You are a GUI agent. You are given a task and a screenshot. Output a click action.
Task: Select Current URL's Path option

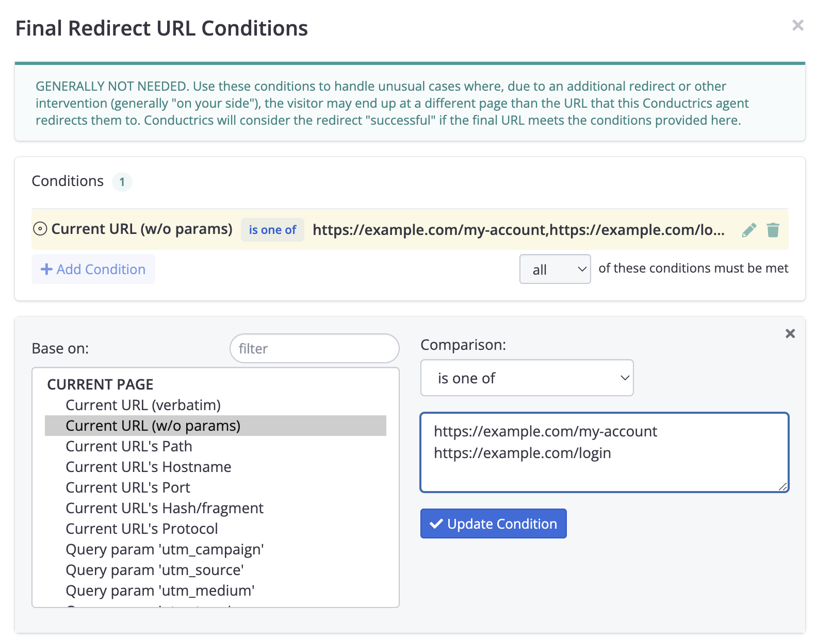point(129,446)
